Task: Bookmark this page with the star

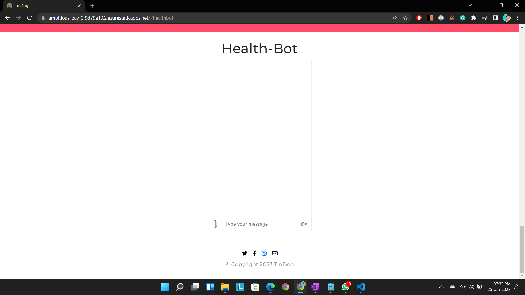Action: pyautogui.click(x=406, y=18)
